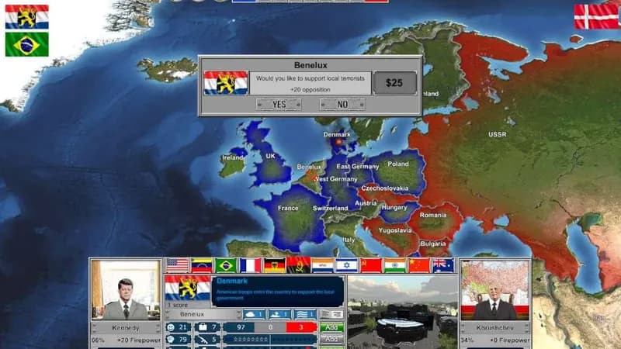Click the Switzerland label on the map
621x349 pixels.
point(331,208)
